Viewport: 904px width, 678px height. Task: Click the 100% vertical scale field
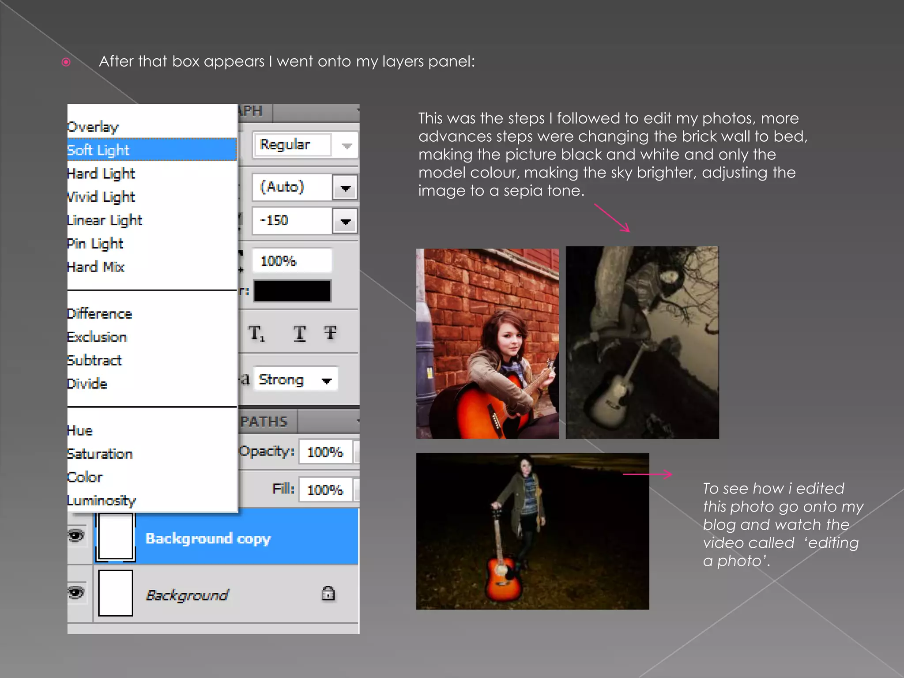click(292, 261)
